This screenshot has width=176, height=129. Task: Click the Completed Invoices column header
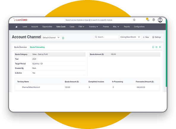tap(96, 82)
